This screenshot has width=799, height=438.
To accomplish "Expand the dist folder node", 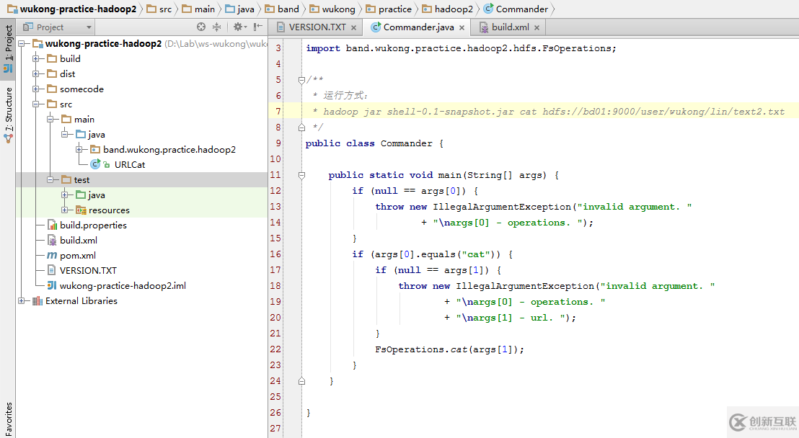I will pyautogui.click(x=36, y=74).
